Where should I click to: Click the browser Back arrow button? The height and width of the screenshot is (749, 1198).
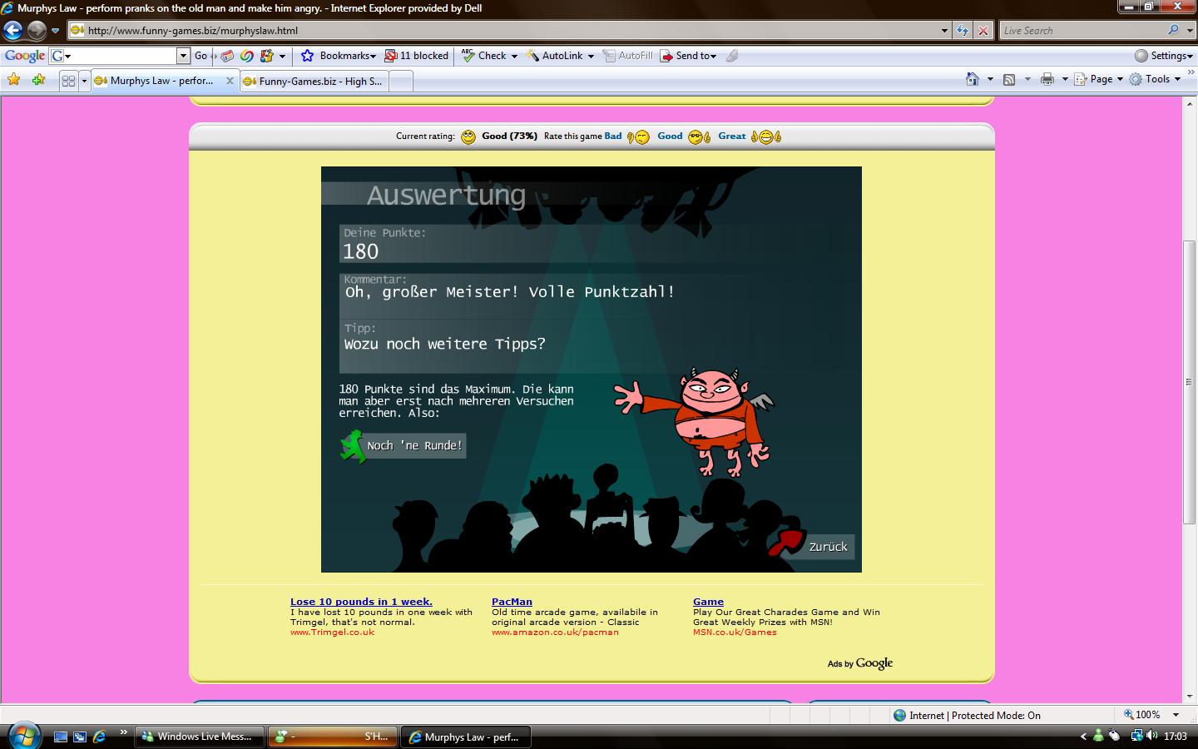pyautogui.click(x=12, y=31)
